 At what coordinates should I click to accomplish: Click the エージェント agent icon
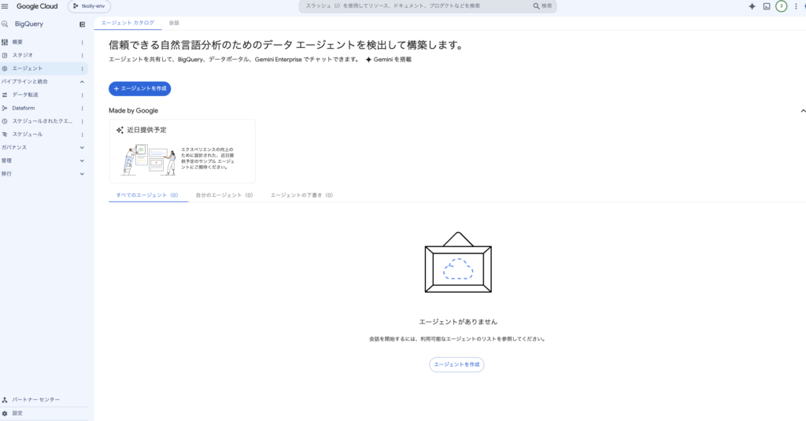coord(5,68)
